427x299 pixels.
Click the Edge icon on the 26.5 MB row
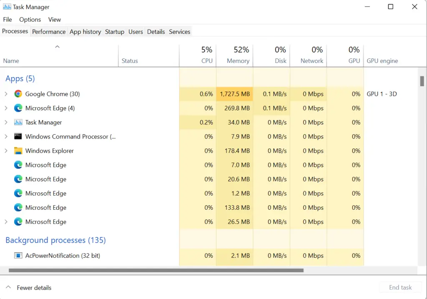18,222
